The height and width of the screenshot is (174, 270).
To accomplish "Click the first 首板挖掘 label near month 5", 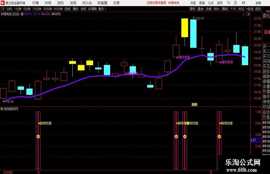I will (45, 123).
